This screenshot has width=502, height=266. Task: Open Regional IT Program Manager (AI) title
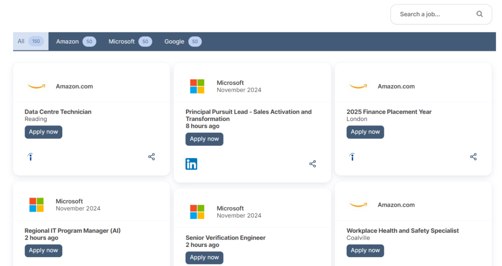point(73,230)
